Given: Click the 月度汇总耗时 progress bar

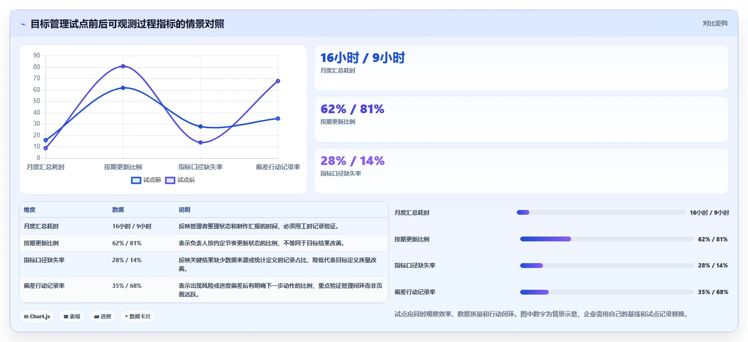Looking at the screenshot, I should 601,212.
